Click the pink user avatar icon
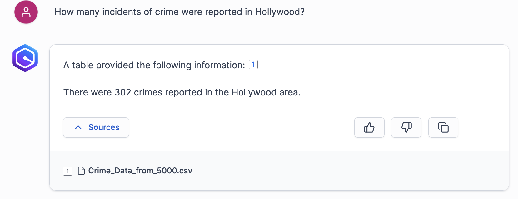 (26, 12)
